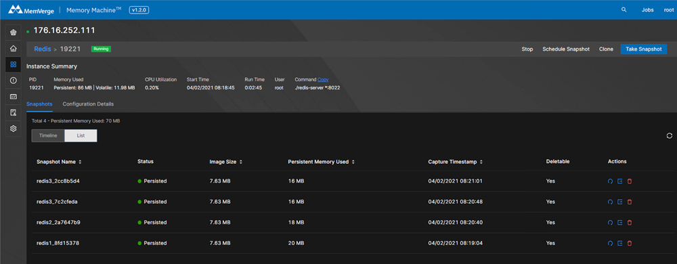This screenshot has height=264, width=677.
Task: Open the settings gear icon in sidebar
Action: pos(14,129)
